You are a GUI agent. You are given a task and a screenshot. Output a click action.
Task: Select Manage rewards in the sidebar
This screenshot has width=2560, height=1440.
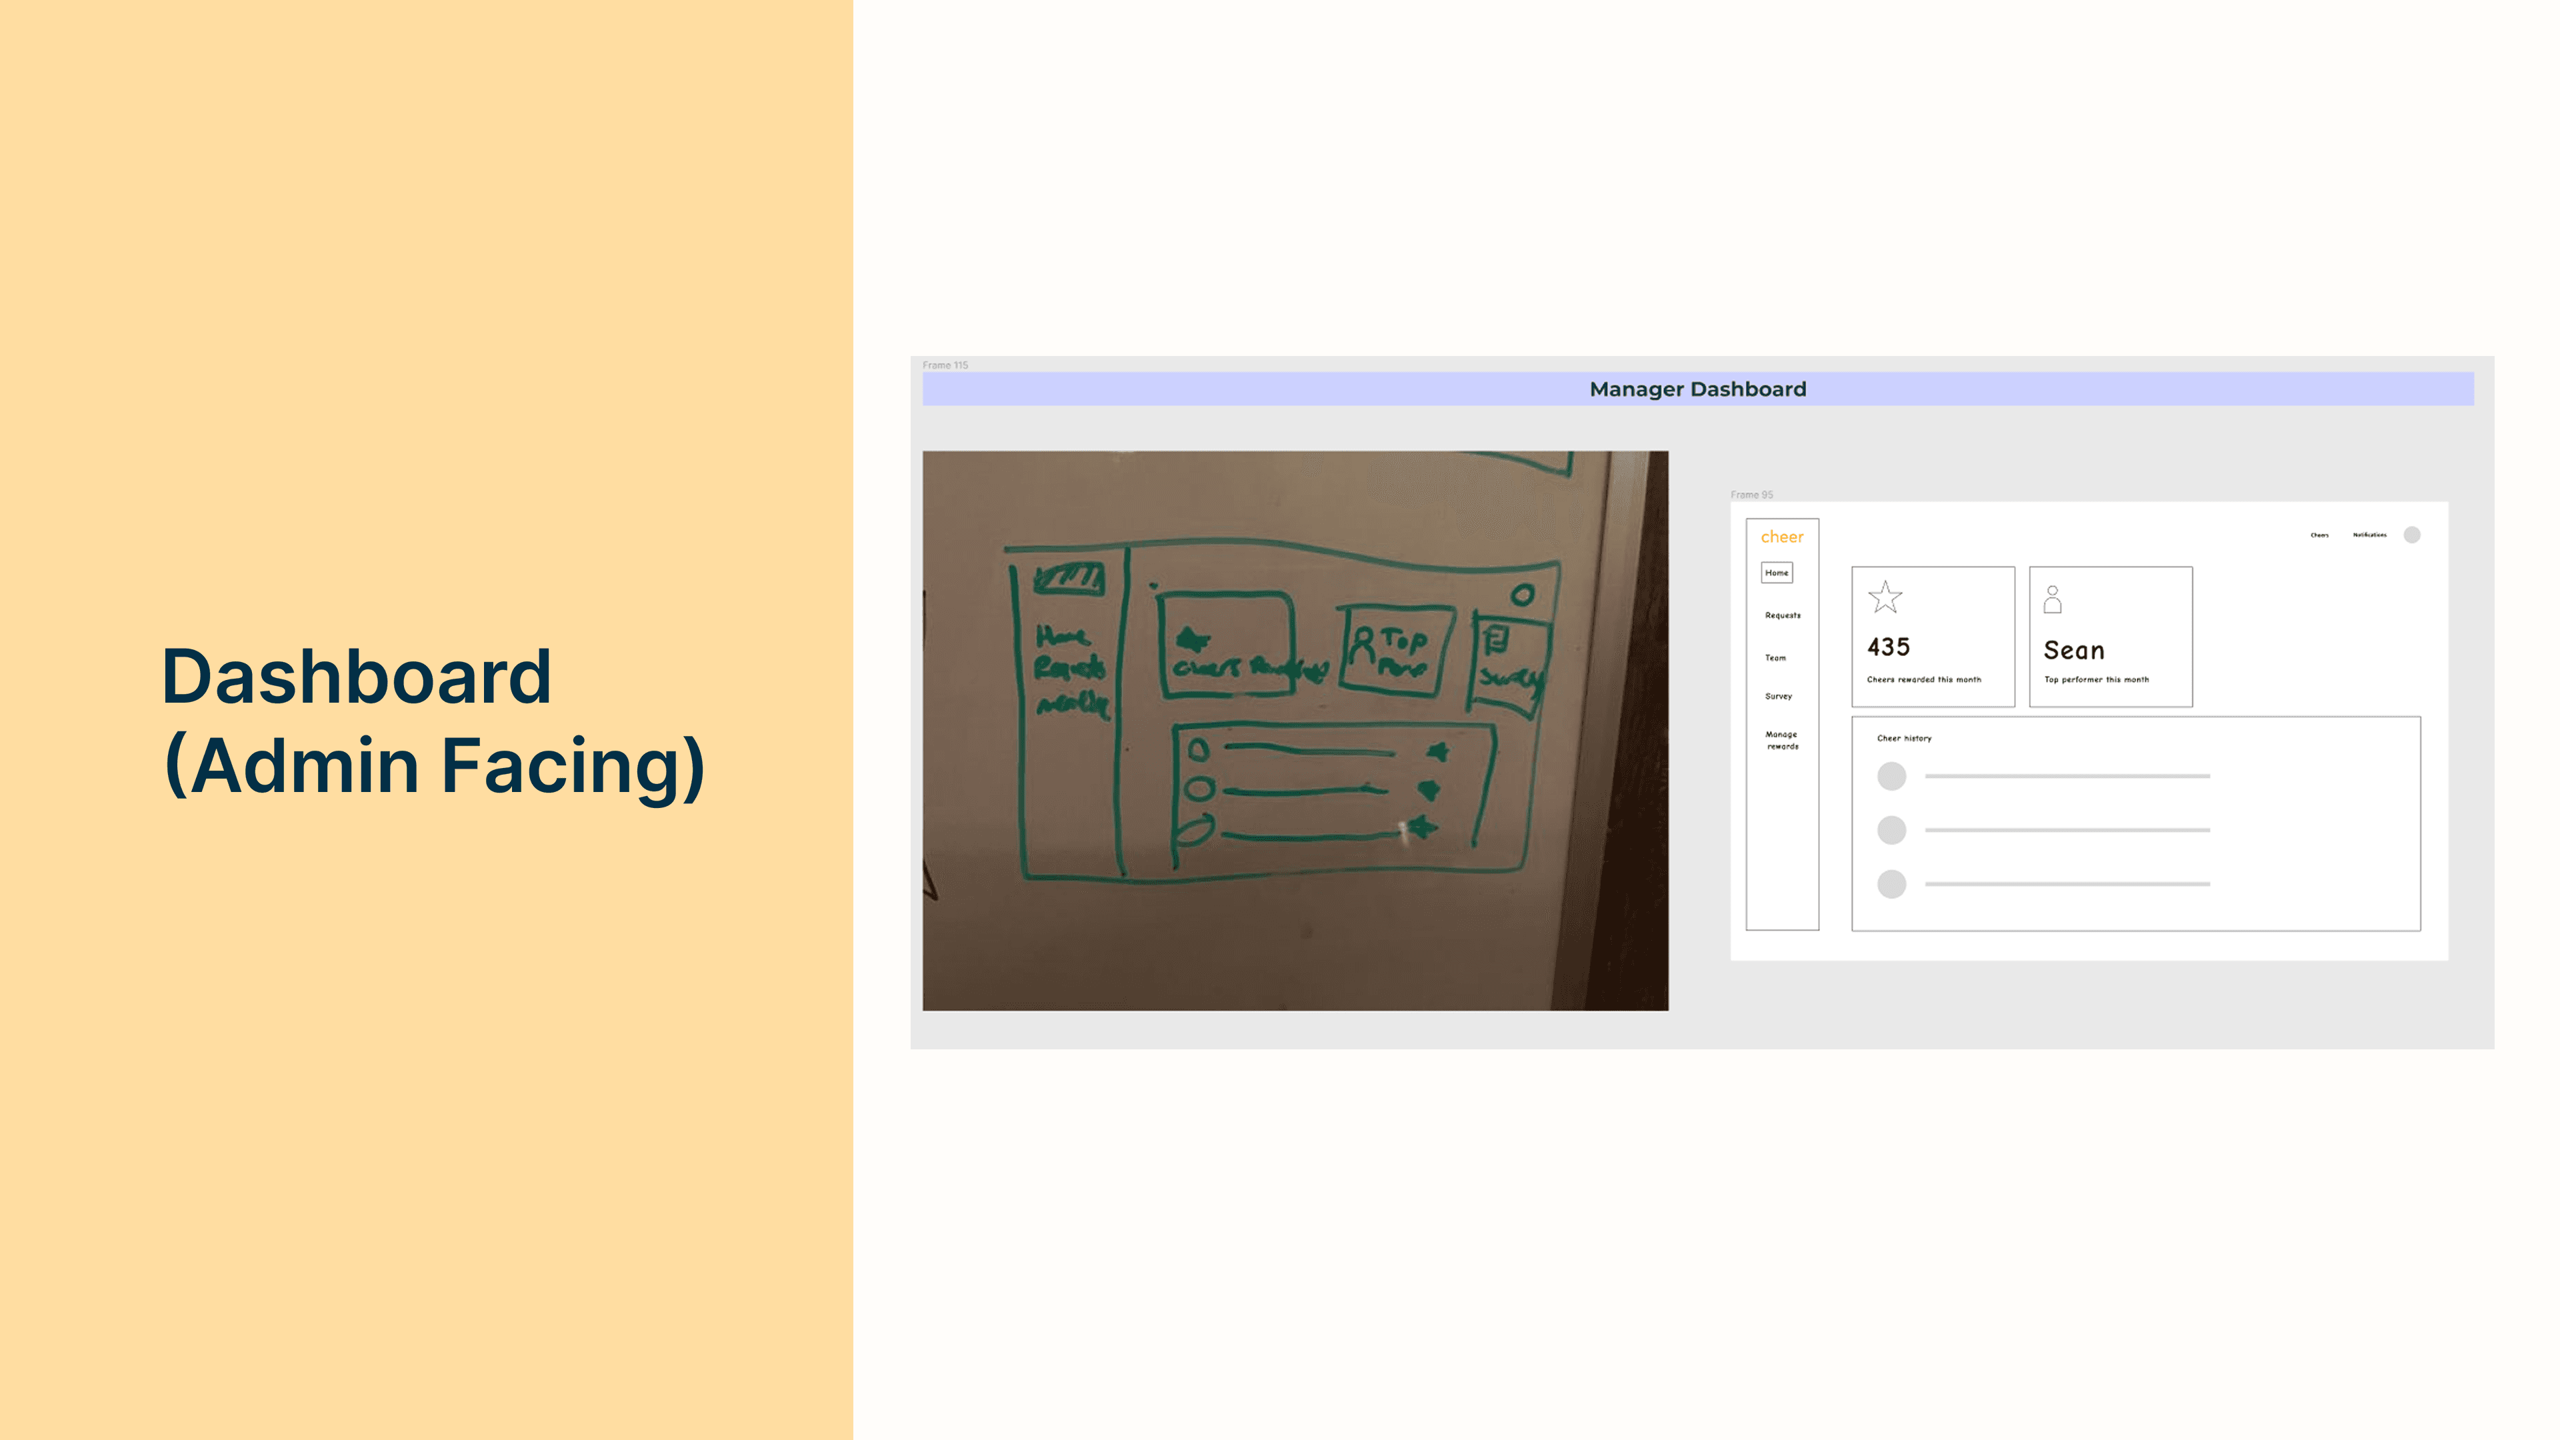1782,741
